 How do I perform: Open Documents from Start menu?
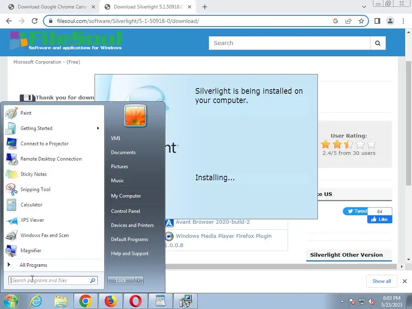[123, 152]
